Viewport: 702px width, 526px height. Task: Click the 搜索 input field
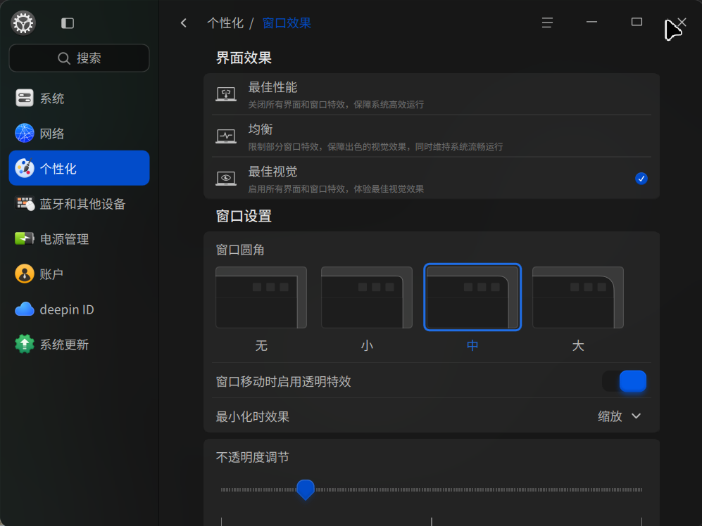(x=80, y=58)
